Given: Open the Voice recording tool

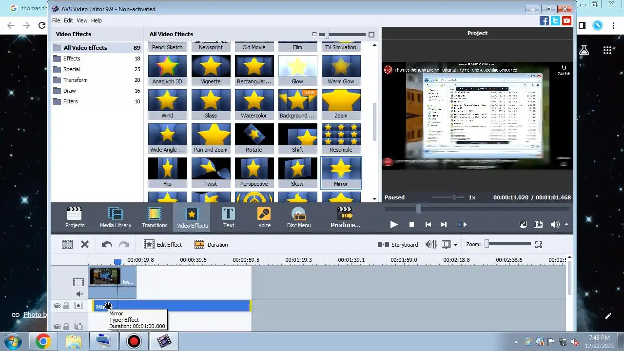Looking at the screenshot, I should click(x=264, y=217).
